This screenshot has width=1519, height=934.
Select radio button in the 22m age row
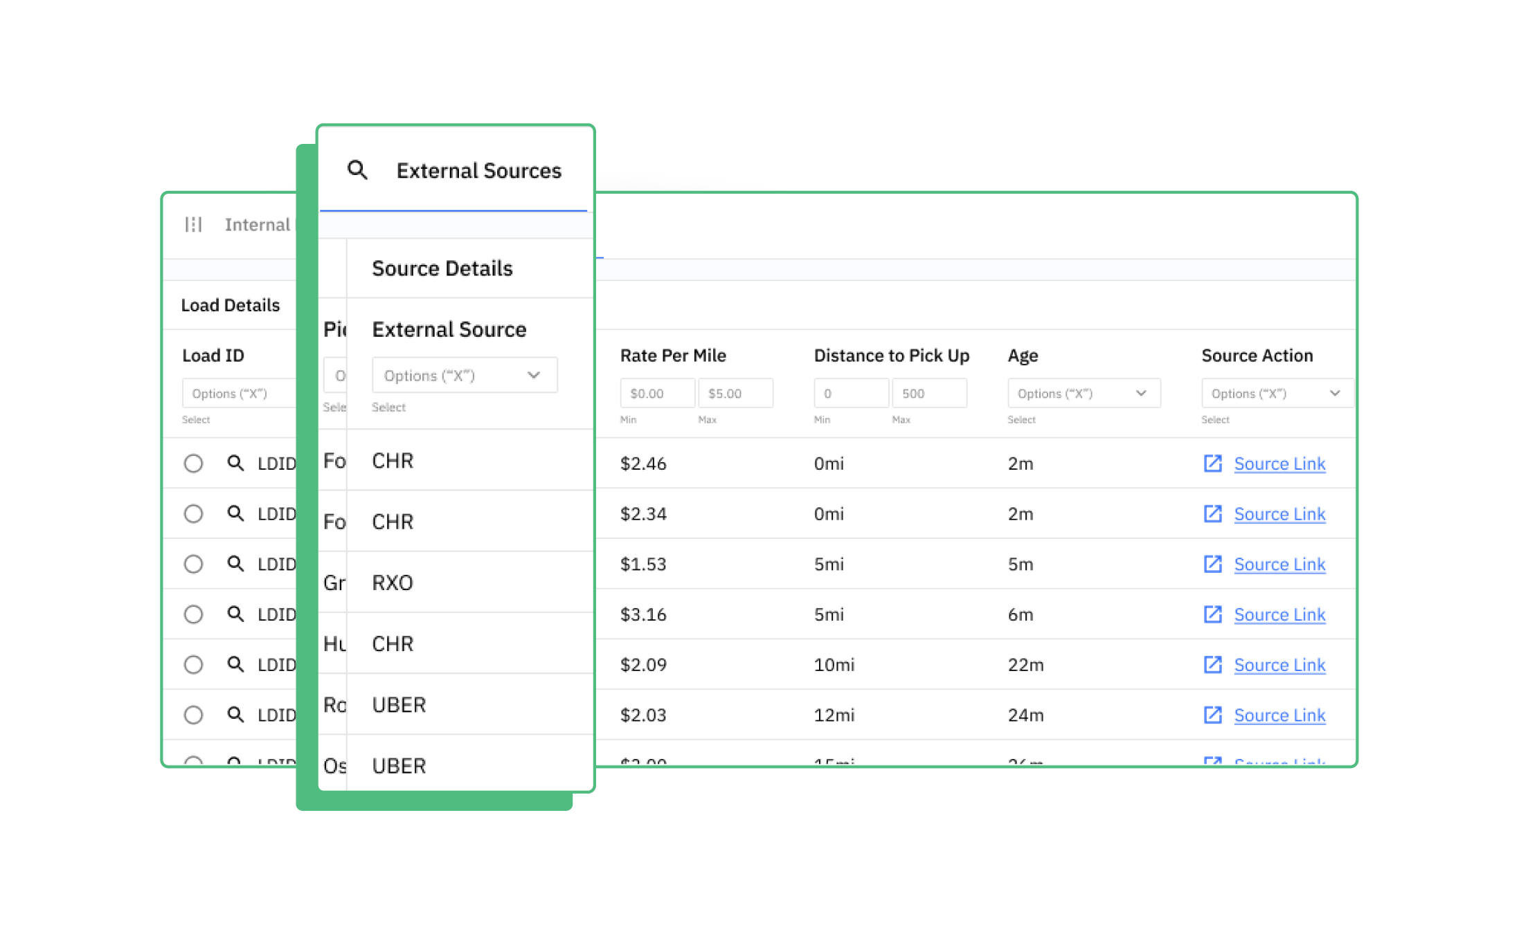pyautogui.click(x=193, y=664)
